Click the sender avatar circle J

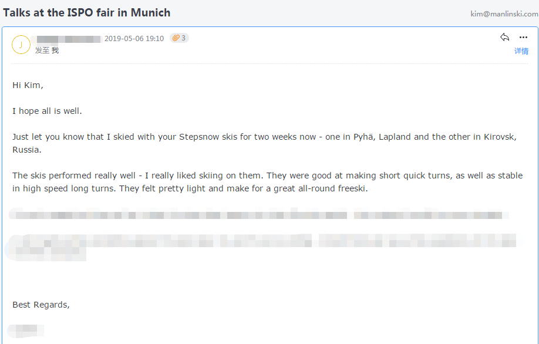pos(21,45)
